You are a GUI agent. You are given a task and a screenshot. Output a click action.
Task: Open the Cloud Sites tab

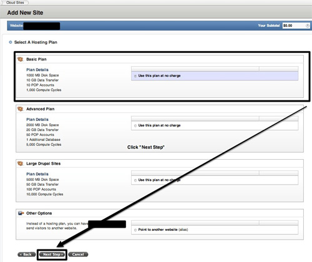point(14,2)
